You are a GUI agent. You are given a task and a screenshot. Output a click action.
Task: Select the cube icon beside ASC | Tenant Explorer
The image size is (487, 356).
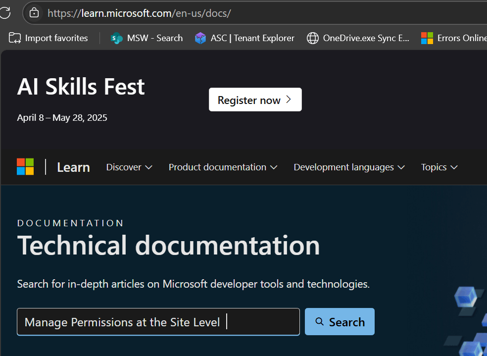(x=200, y=38)
